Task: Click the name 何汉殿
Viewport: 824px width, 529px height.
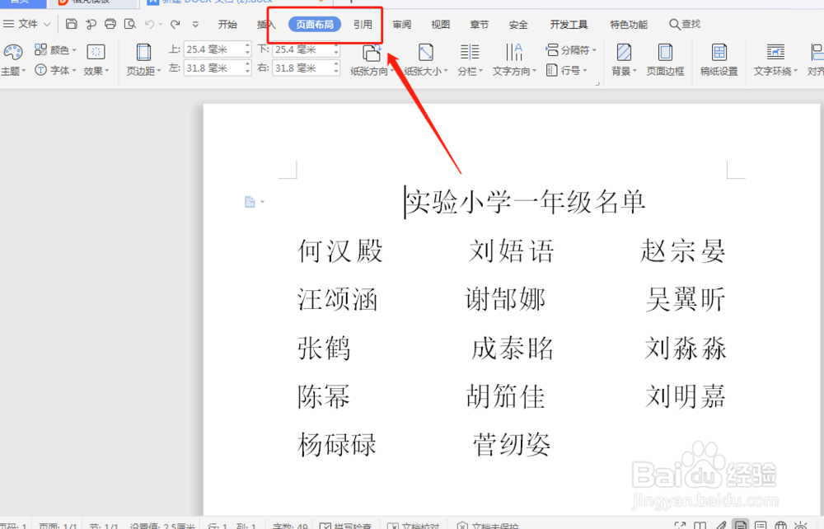Action: tap(340, 250)
